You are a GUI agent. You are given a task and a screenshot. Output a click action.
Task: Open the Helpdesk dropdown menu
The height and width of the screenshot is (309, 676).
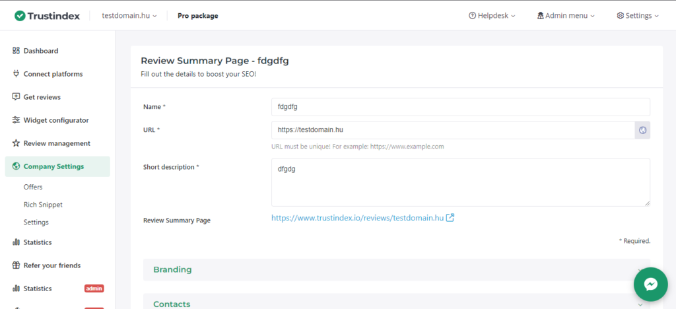pos(492,16)
